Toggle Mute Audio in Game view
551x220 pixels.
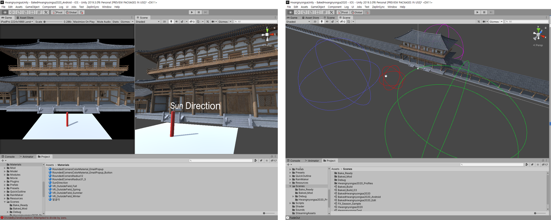pyautogui.click(x=104, y=22)
